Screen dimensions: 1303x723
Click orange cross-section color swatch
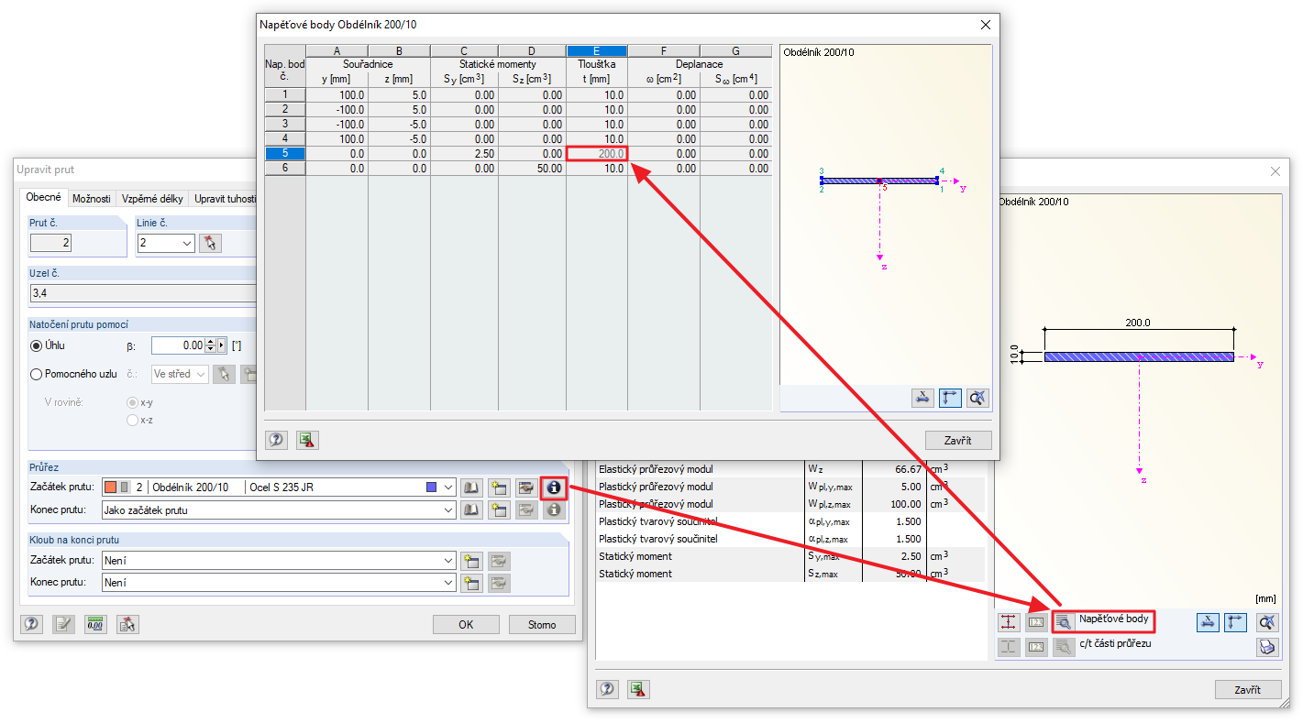(x=112, y=487)
